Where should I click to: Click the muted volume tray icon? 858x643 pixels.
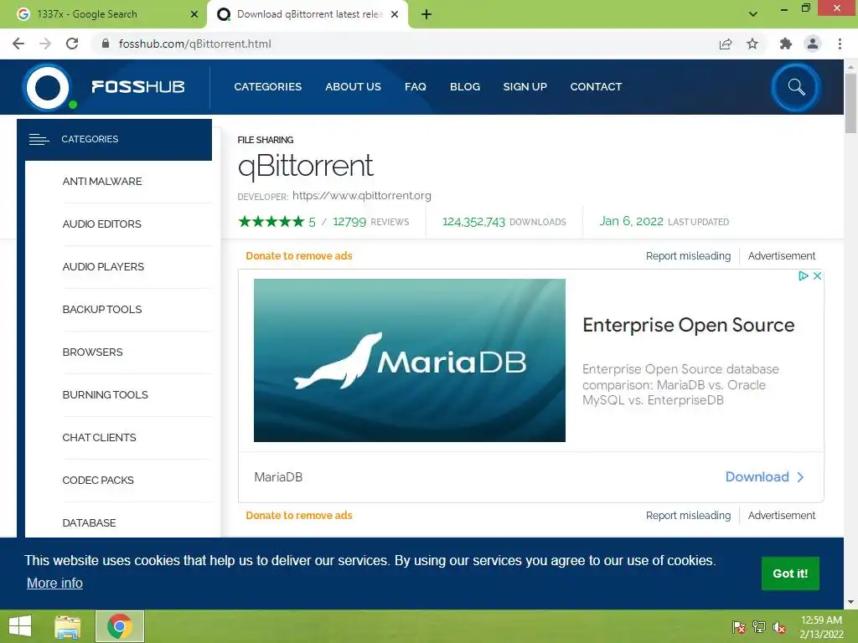point(779,627)
